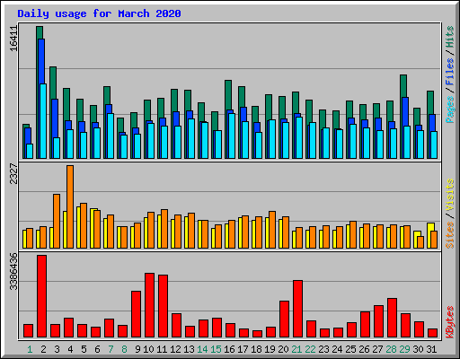This screenshot has width=460, height=359.
Task: Click day 26 on the x-axis
Action: pyautogui.click(x=364, y=349)
